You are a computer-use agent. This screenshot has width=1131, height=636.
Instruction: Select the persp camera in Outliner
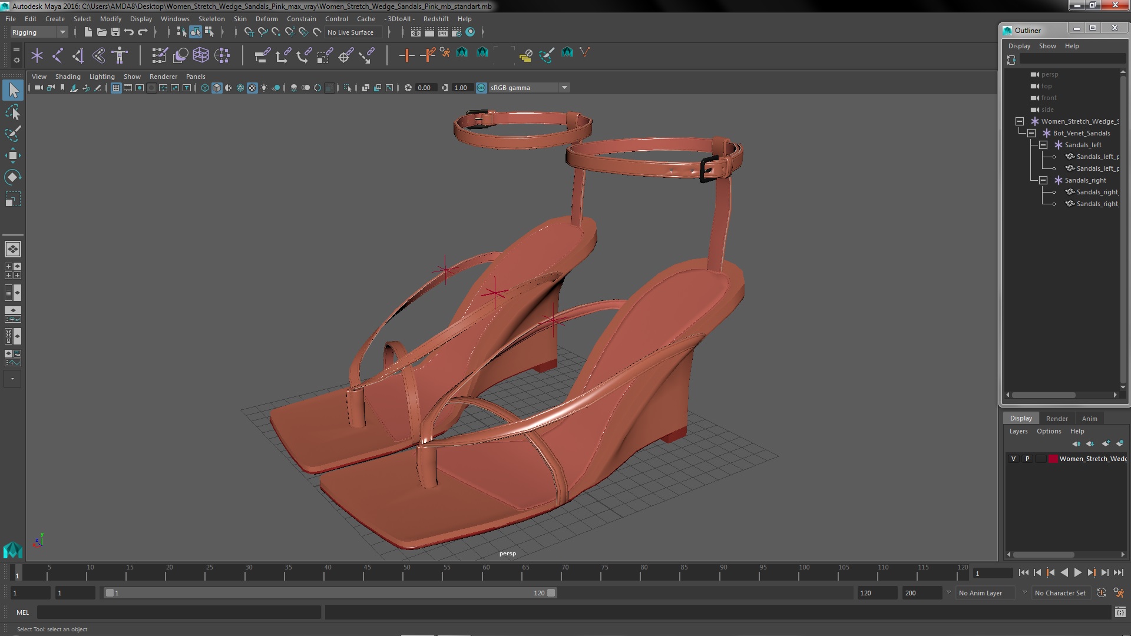(1049, 74)
